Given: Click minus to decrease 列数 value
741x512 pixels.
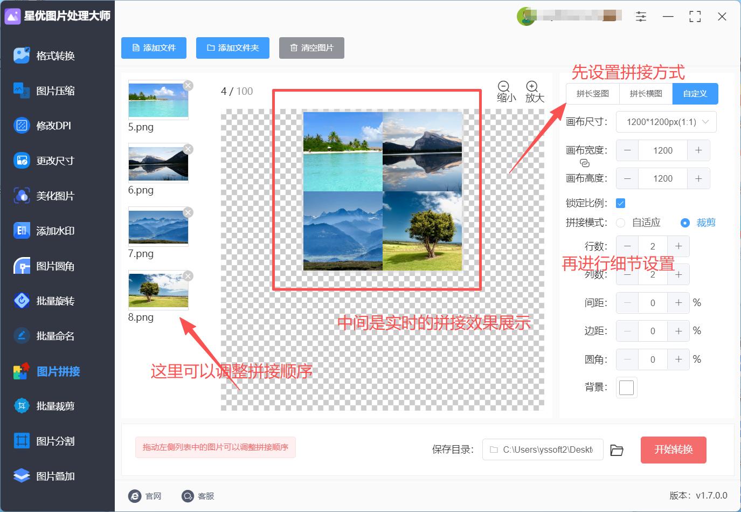Looking at the screenshot, I should (x=627, y=274).
